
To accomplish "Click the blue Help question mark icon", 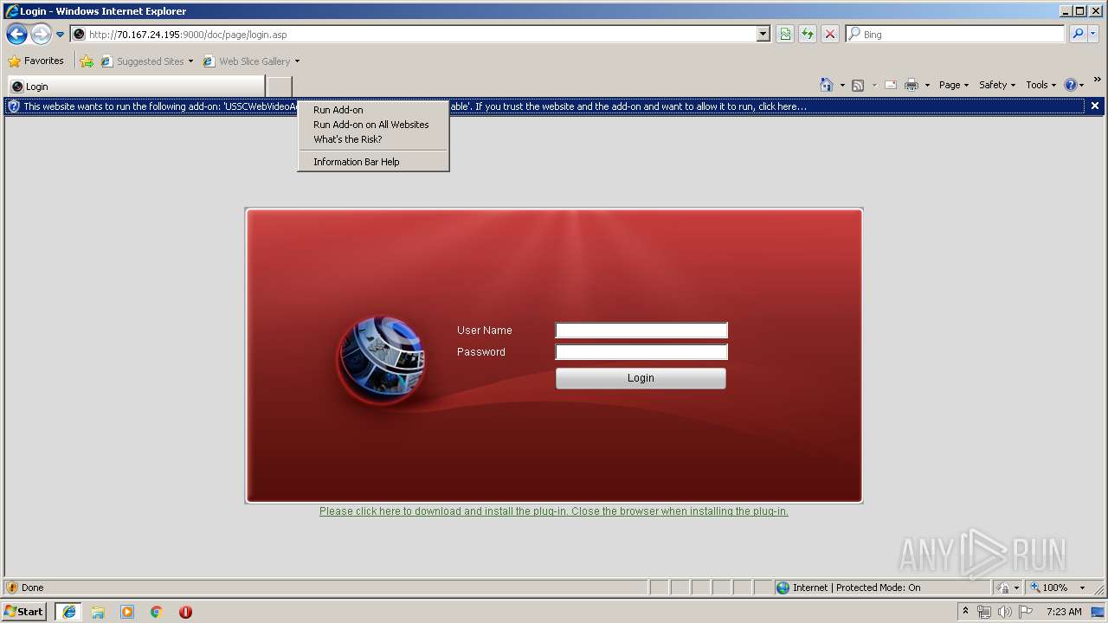I will [1071, 85].
